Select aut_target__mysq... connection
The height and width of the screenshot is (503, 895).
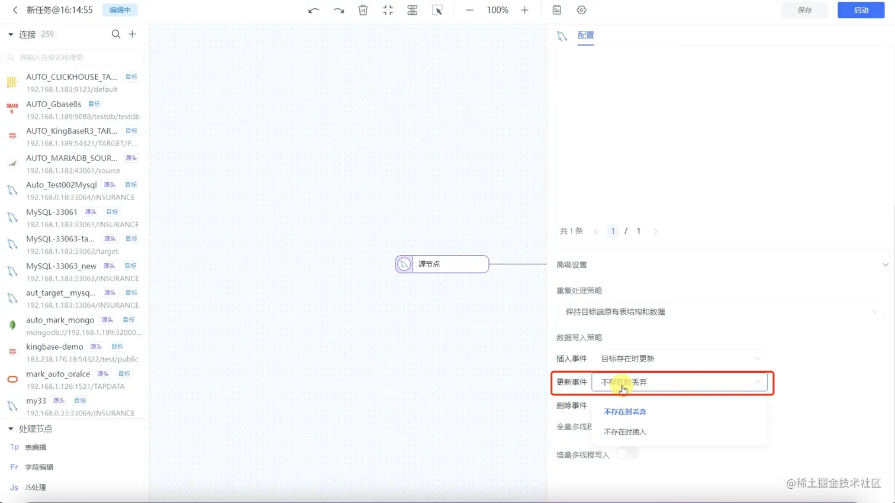tap(74, 299)
